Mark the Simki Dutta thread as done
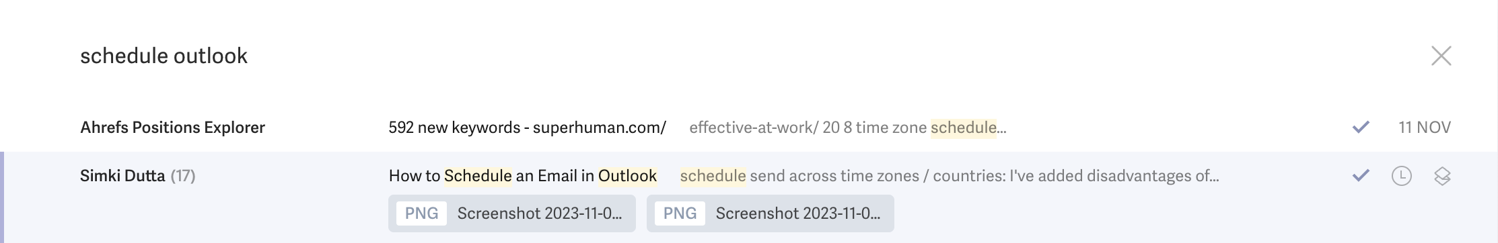 [1361, 176]
